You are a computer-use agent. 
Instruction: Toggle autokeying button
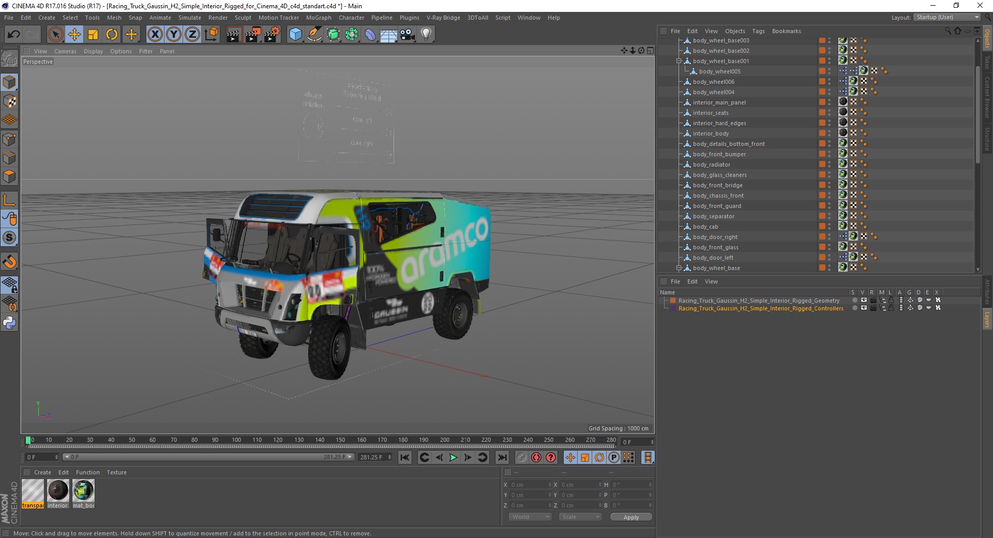click(536, 457)
